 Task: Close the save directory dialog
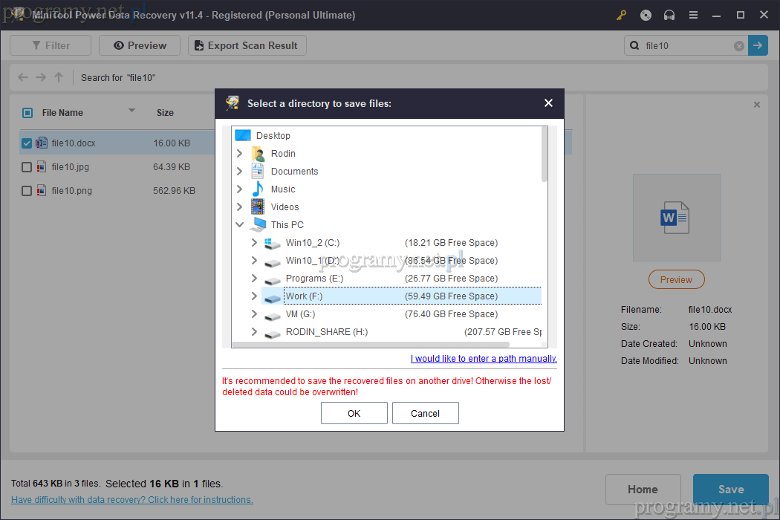click(548, 103)
